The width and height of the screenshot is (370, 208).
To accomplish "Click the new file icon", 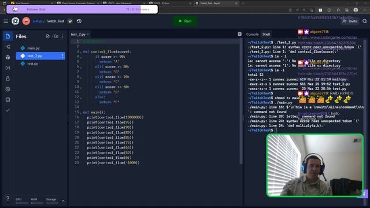I will coord(48,36).
